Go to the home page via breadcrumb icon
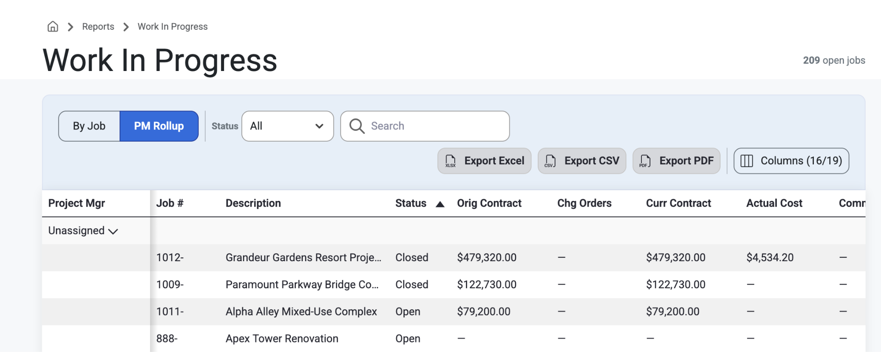 click(x=52, y=27)
